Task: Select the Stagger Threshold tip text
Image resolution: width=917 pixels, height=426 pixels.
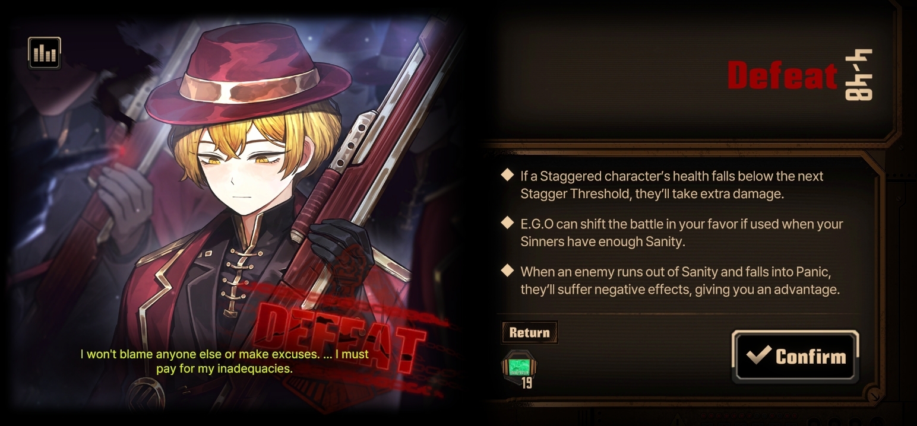Action: click(x=672, y=185)
